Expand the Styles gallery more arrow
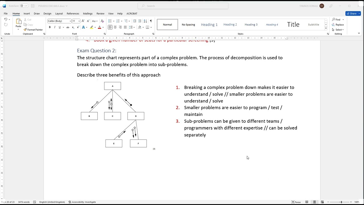Screen dimensions: 364x205 point(326,28)
